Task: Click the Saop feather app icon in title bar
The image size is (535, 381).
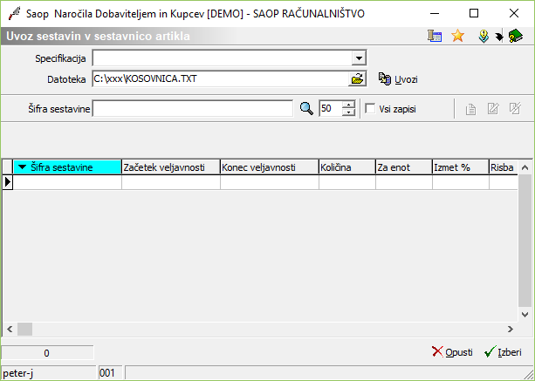Action: (x=14, y=13)
